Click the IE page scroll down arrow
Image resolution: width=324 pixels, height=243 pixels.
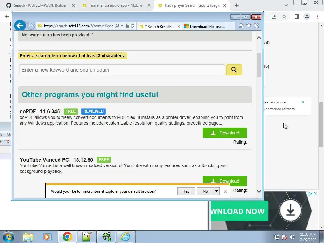[259, 191]
